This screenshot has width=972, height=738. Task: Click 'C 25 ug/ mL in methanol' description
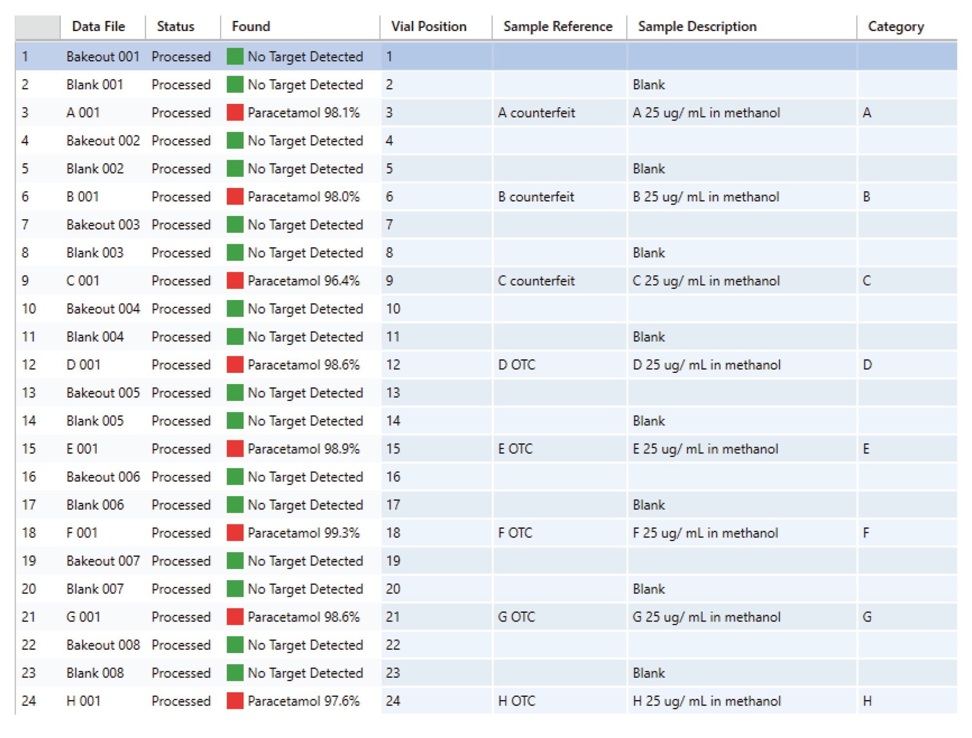(706, 281)
